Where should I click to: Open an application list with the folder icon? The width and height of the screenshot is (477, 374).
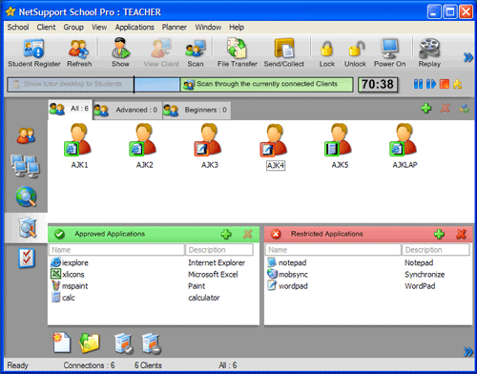click(x=90, y=343)
